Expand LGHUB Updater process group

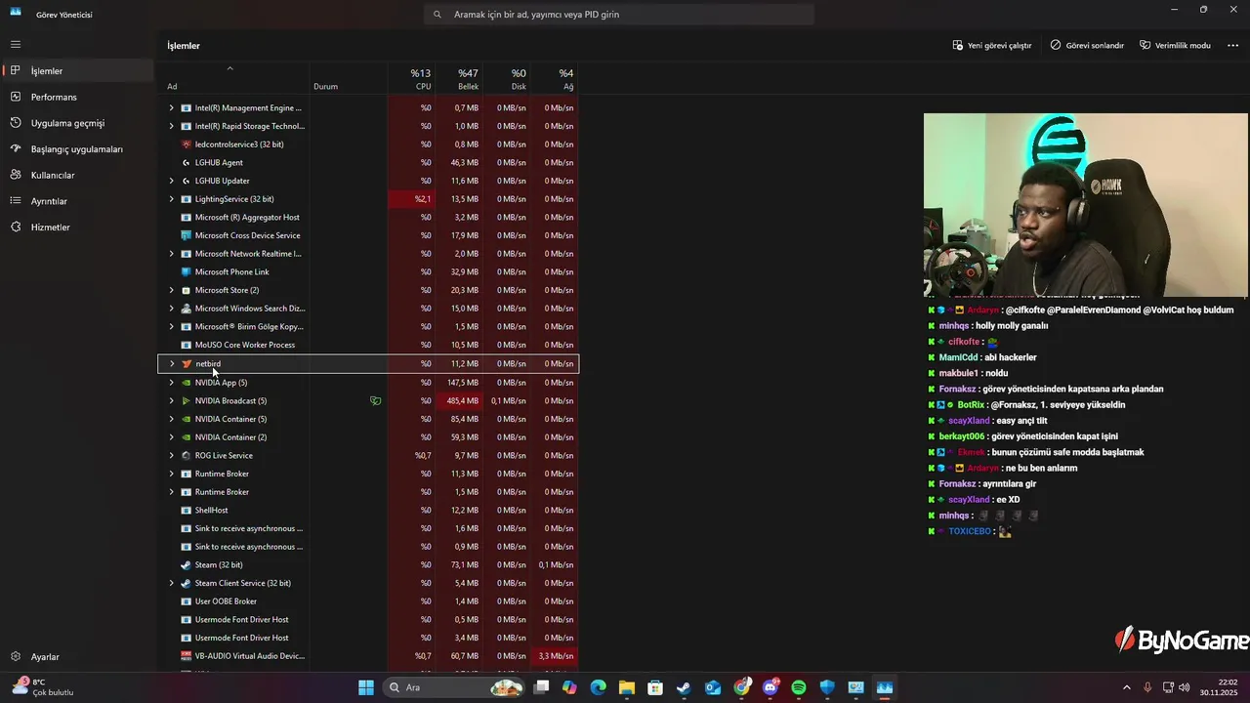point(172,181)
